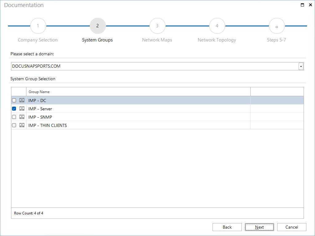The height and width of the screenshot is (236, 315).
Task: Click the empty second column header
Action: tap(277, 92)
